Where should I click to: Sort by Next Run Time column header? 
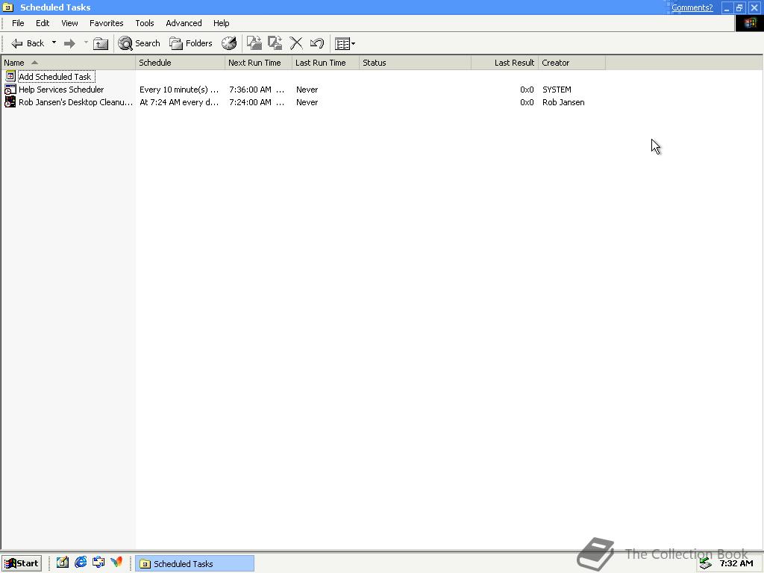coord(259,63)
